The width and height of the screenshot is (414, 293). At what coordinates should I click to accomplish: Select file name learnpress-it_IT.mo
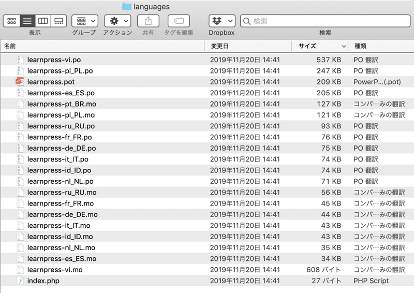coord(58,225)
